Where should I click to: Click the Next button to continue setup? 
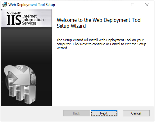point(104,113)
